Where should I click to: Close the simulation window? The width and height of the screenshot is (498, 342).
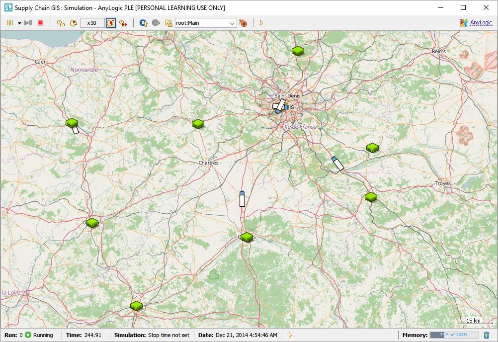(x=486, y=7)
